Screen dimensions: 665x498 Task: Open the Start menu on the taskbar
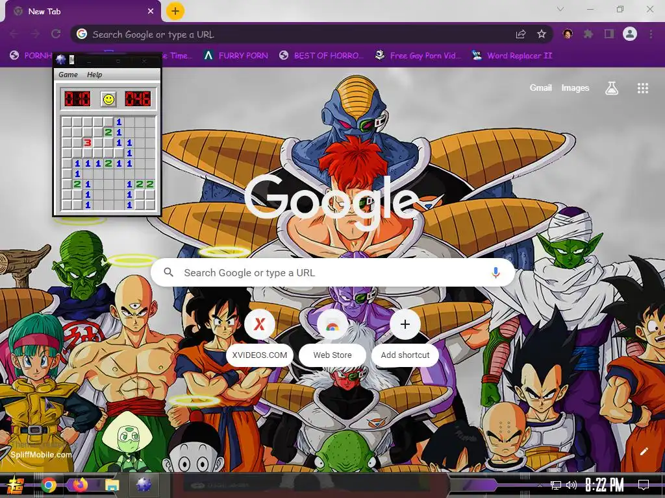click(15, 485)
